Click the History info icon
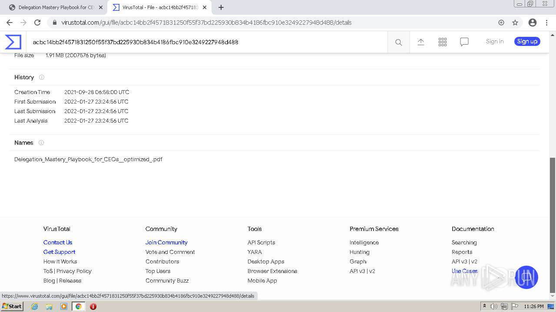This screenshot has height=312, width=556. click(42, 77)
